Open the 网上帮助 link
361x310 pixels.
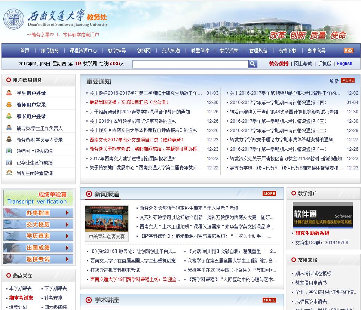click(303, 64)
